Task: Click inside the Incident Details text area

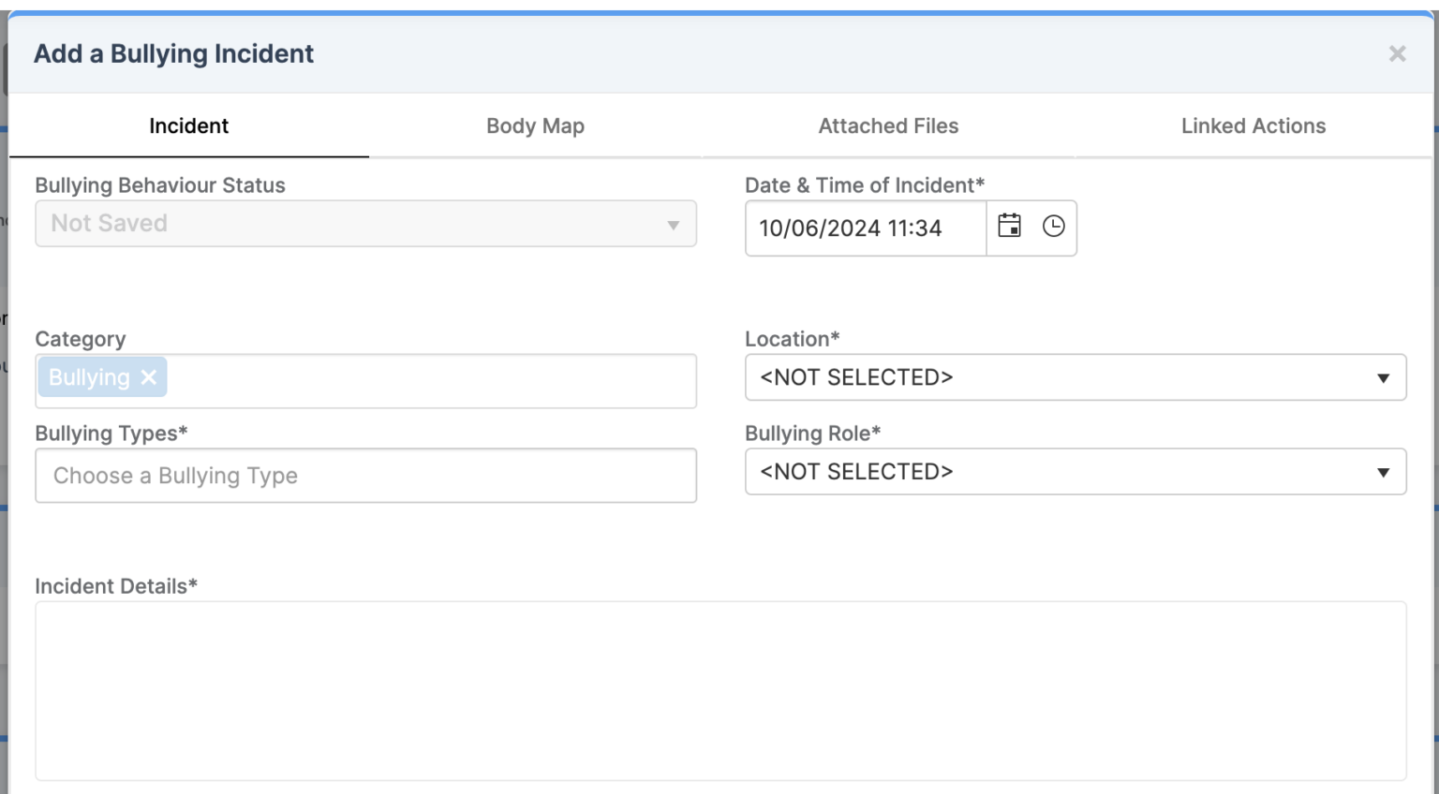Action: [719, 690]
